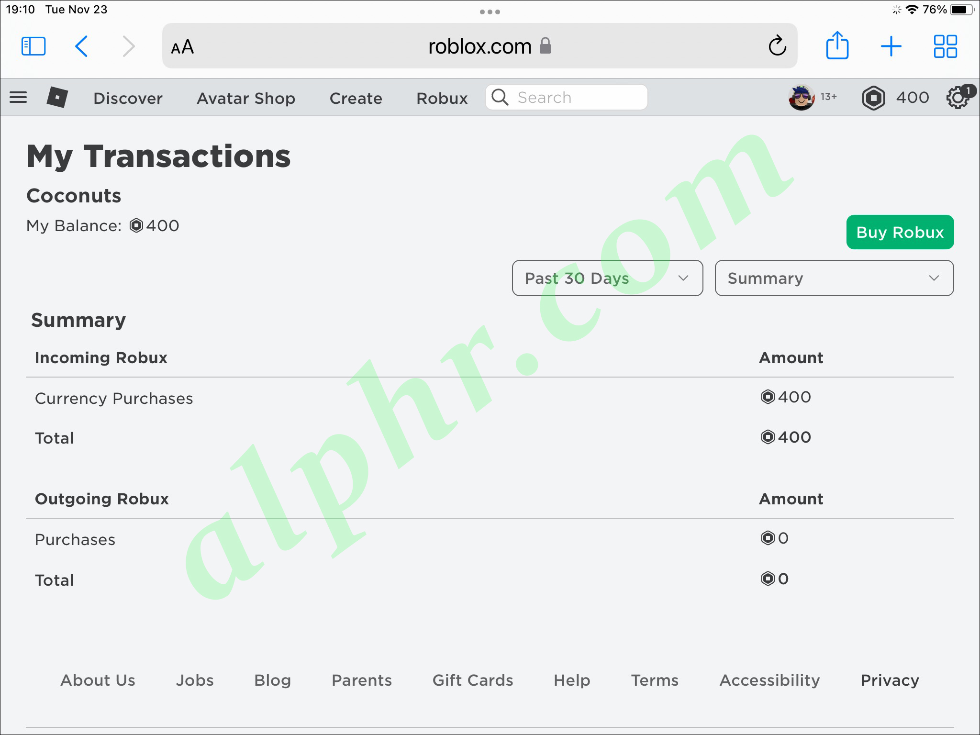Viewport: 980px width, 735px height.
Task: Click the Buy Robux button
Action: tap(901, 232)
